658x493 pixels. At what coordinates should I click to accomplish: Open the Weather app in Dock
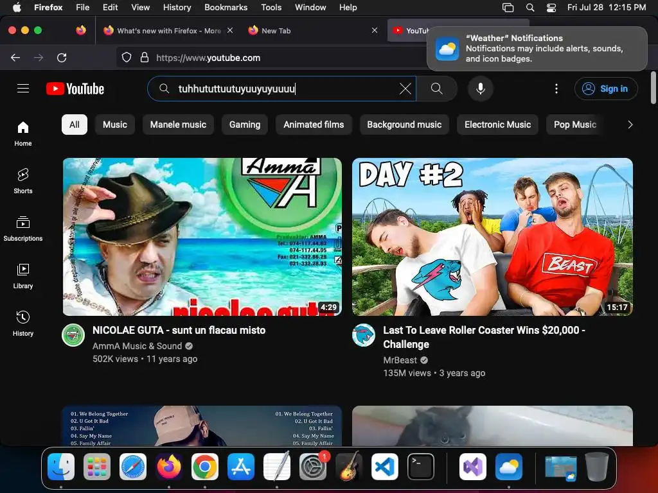[x=509, y=467]
